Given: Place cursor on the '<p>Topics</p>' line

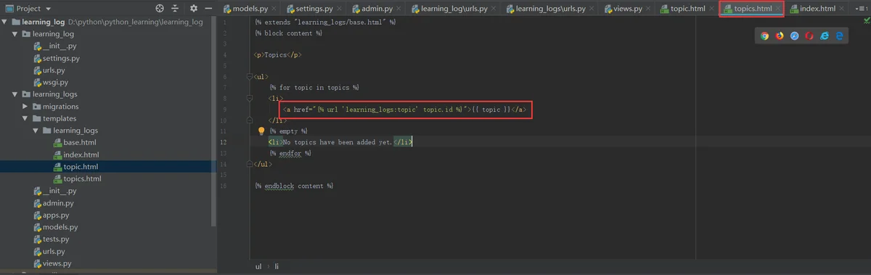Looking at the screenshot, I should pyautogui.click(x=278, y=55).
